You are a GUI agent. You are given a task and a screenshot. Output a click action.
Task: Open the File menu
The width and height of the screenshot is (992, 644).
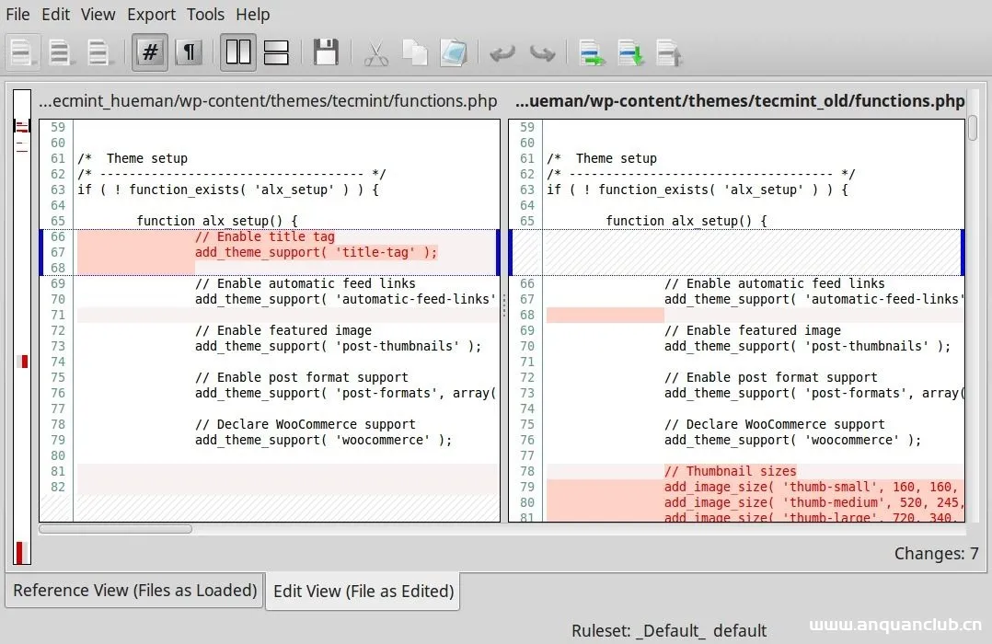(x=17, y=14)
